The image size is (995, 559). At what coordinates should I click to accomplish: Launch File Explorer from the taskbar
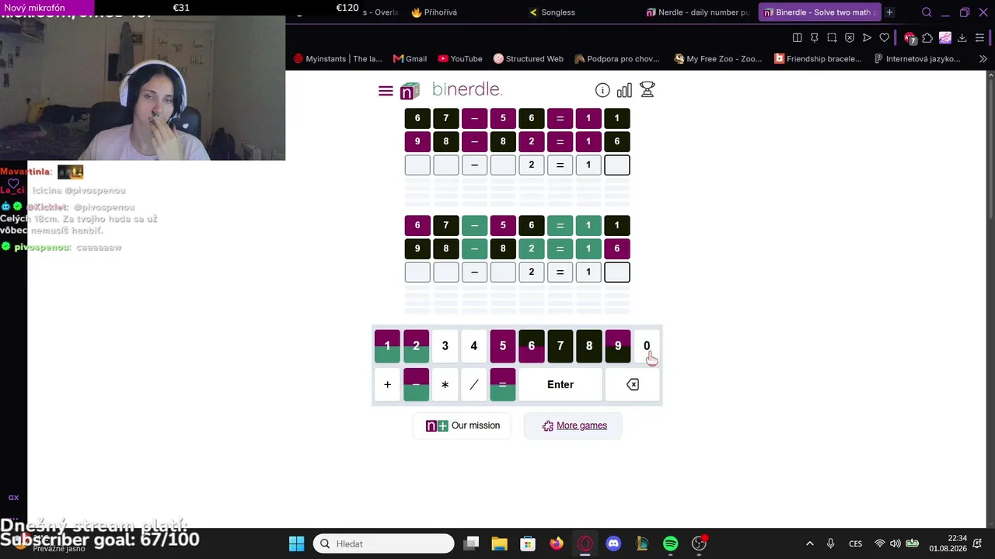point(499,543)
